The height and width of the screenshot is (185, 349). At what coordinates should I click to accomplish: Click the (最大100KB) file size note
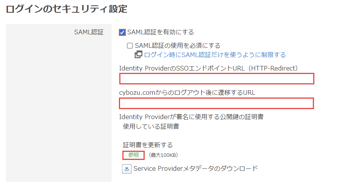[x=163, y=155]
